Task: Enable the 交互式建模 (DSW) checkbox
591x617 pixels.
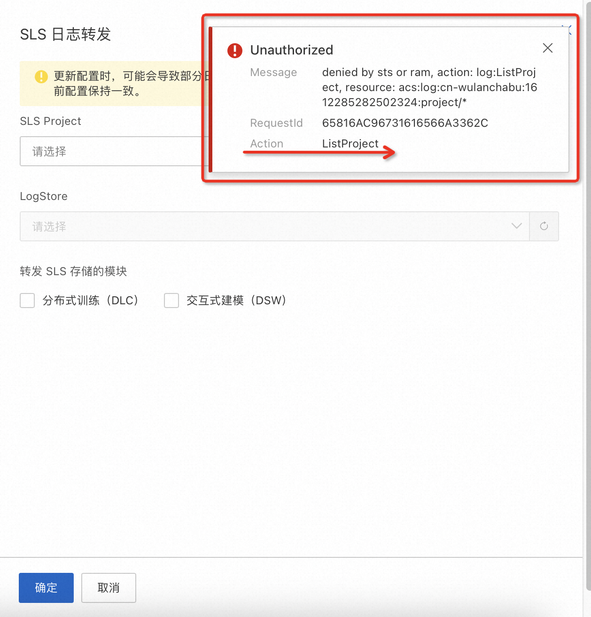Action: pos(171,301)
